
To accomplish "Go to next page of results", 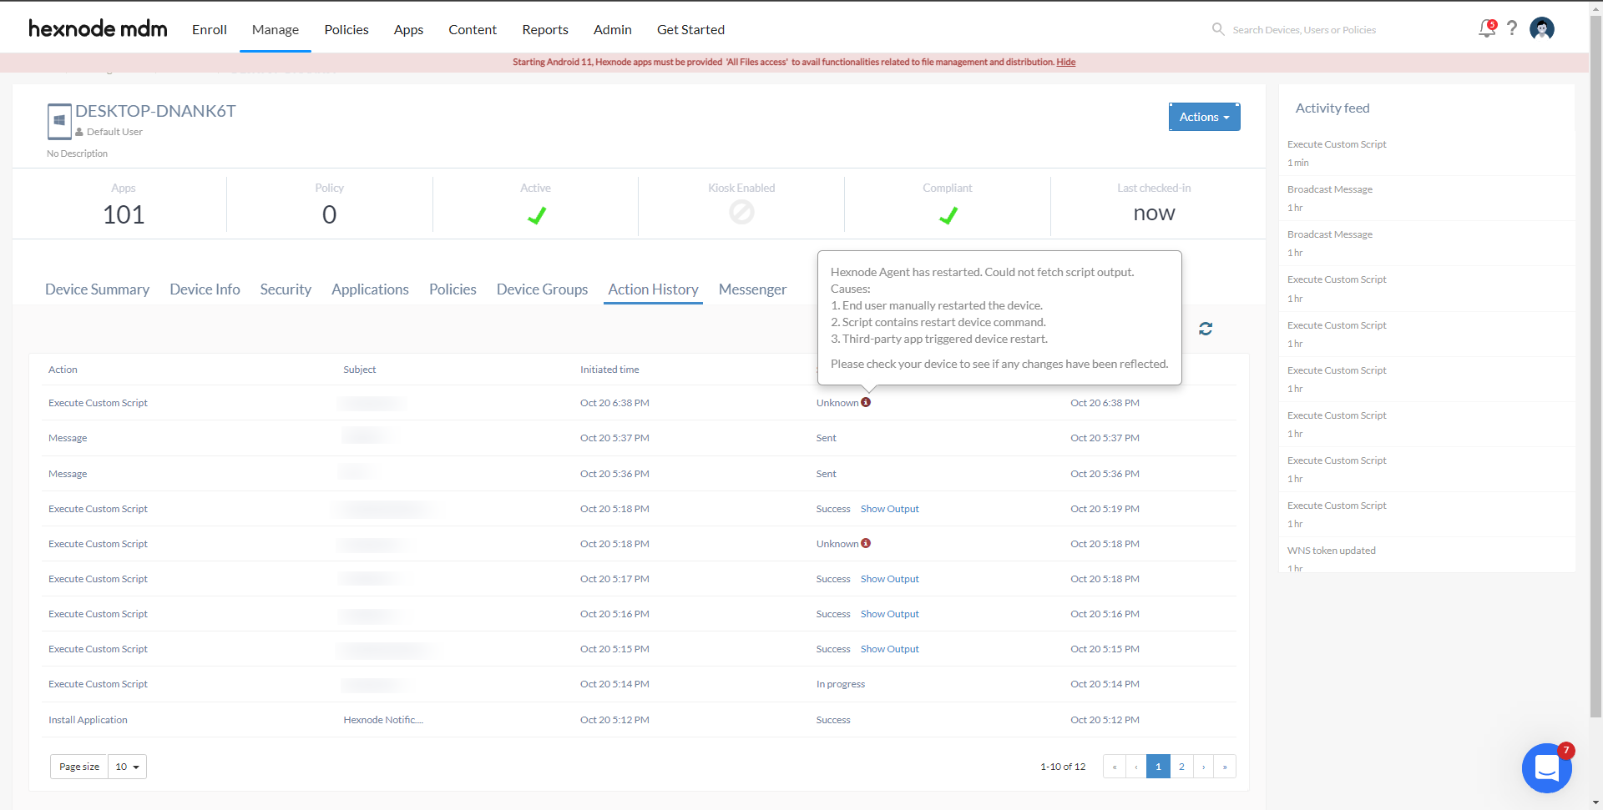I will [1203, 767].
